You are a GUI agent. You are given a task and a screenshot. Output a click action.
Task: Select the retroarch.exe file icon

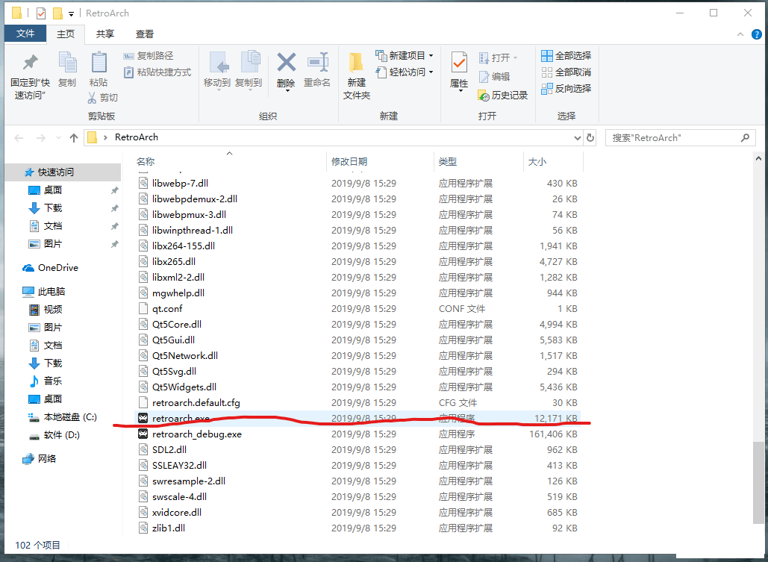point(143,419)
